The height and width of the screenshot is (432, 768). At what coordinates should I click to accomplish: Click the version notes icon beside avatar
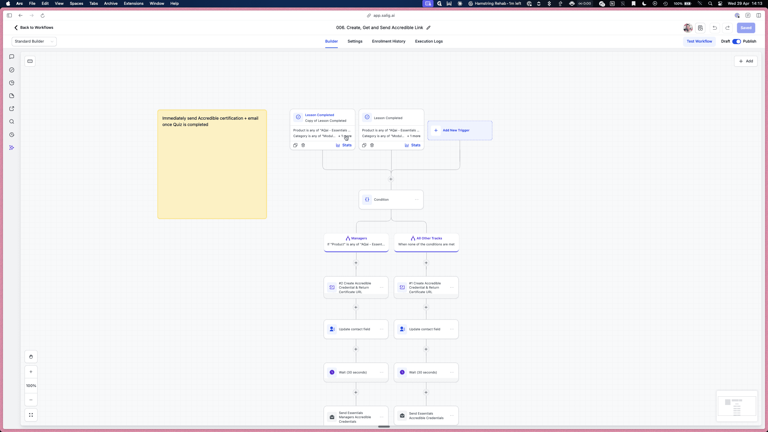pos(700,28)
